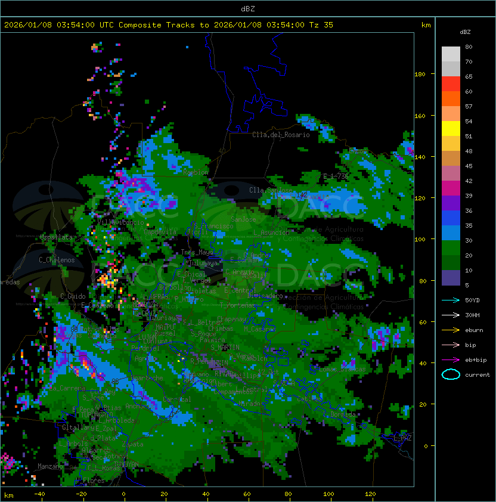Select the slate purple 5-10 dBZ swatch
Screen dimensions: 496x502
pos(451,278)
